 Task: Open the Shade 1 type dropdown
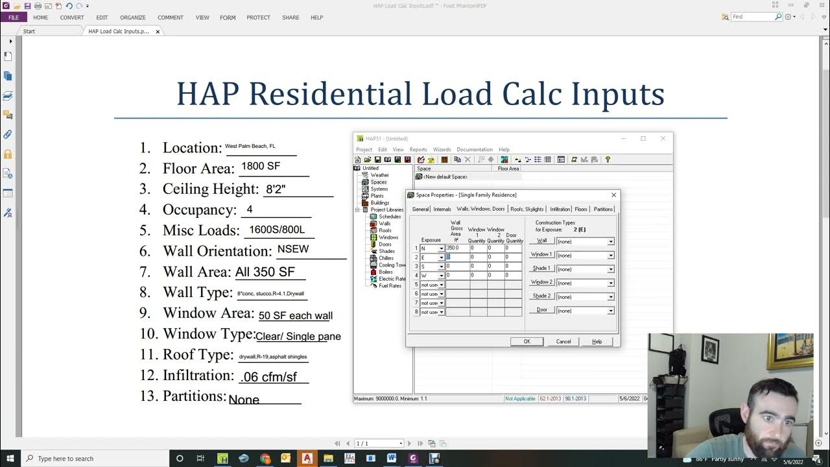pos(611,269)
